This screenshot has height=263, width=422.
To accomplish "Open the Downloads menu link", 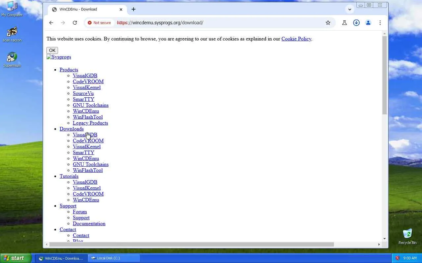I will 72,129.
